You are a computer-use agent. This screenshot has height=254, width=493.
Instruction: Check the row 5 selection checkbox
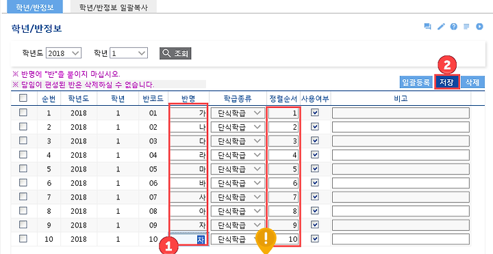pos(23,169)
